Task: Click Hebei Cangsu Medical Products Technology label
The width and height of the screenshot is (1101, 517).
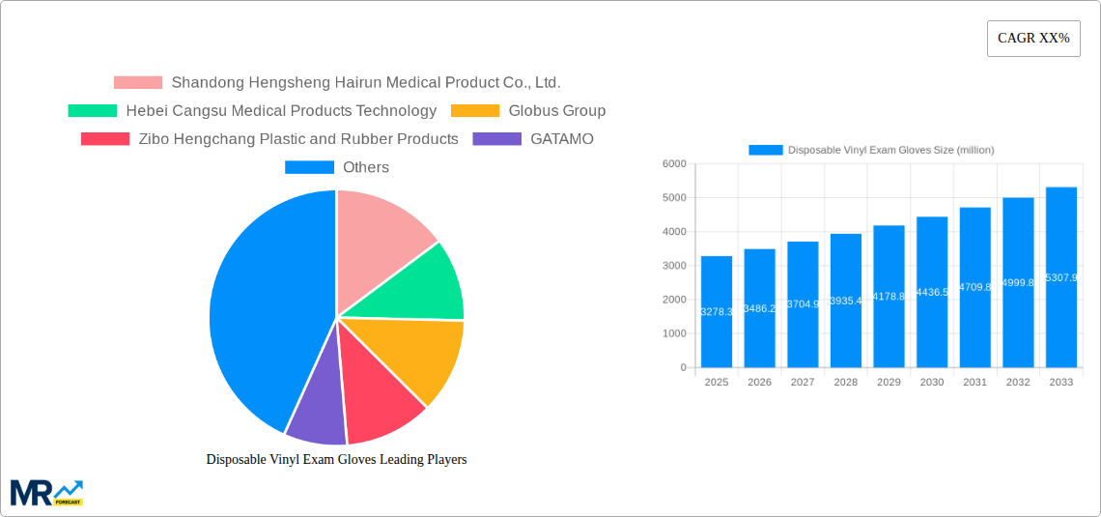Action: [x=282, y=111]
